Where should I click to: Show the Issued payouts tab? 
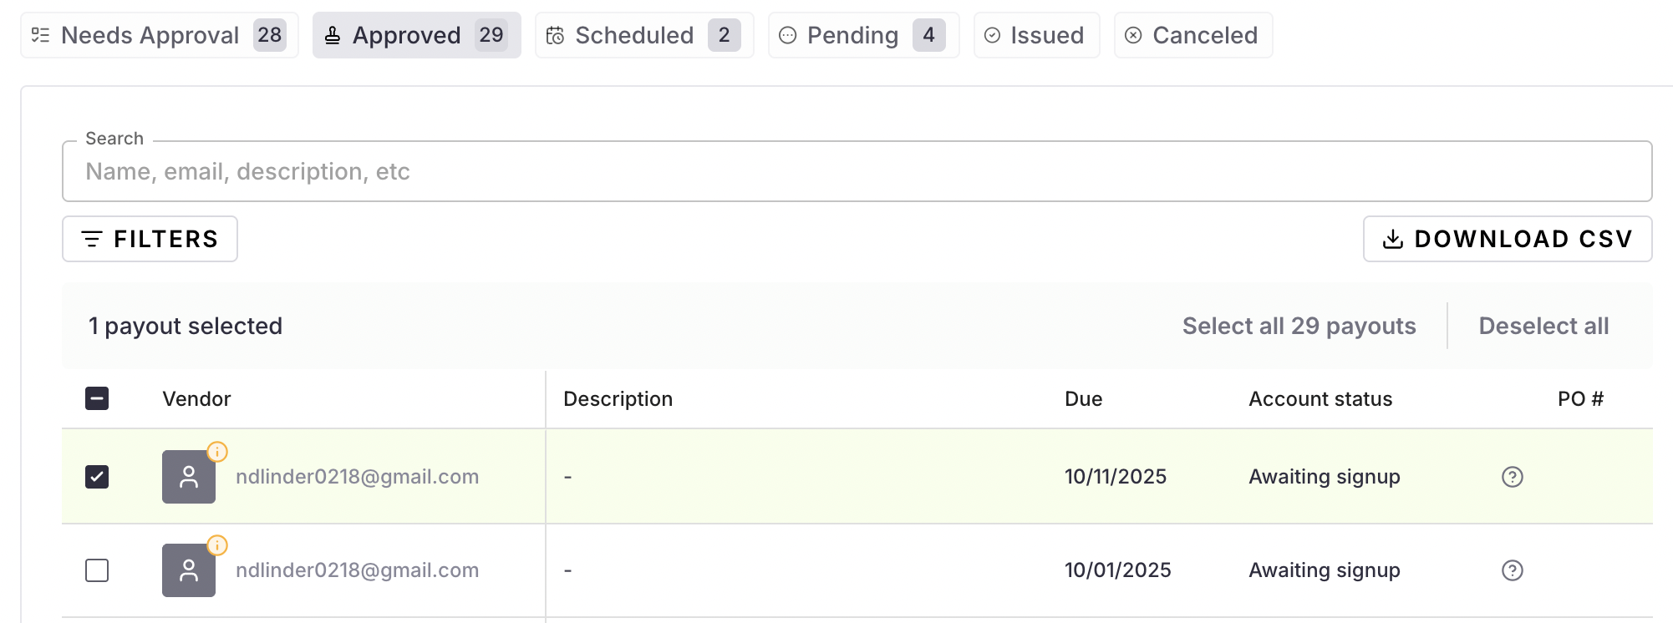click(x=1036, y=35)
